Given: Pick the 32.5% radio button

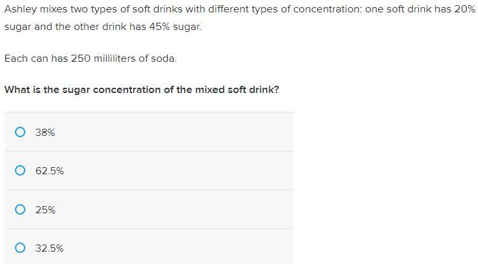Looking at the screenshot, I should coord(20,248).
